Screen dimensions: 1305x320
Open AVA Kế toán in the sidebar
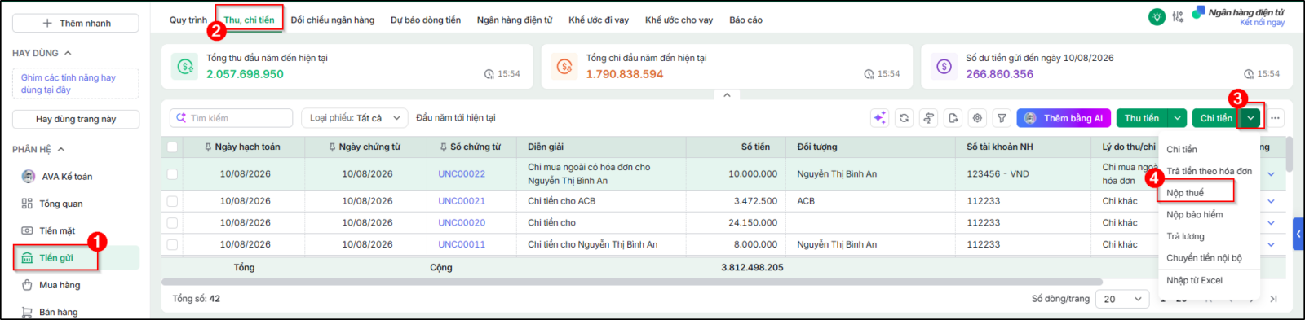[x=67, y=177]
